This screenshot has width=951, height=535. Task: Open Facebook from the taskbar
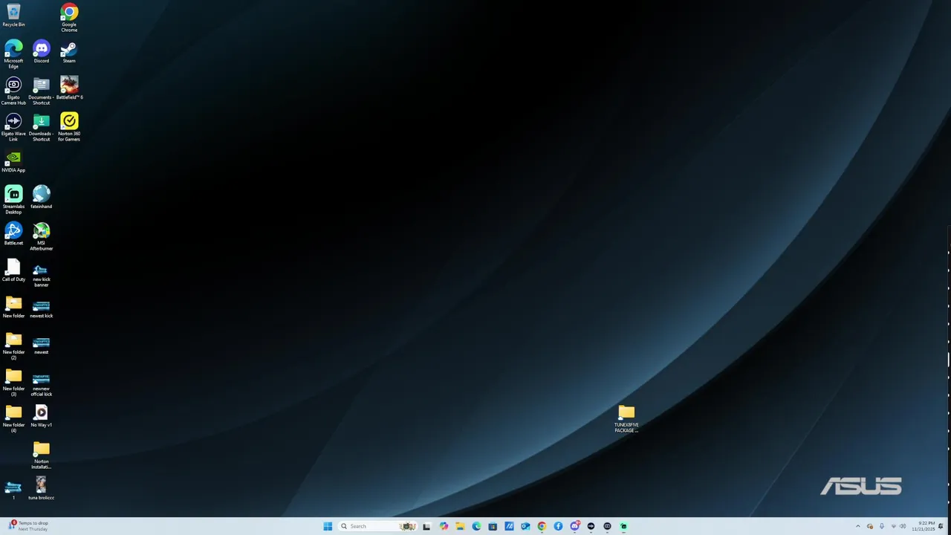[x=558, y=526]
